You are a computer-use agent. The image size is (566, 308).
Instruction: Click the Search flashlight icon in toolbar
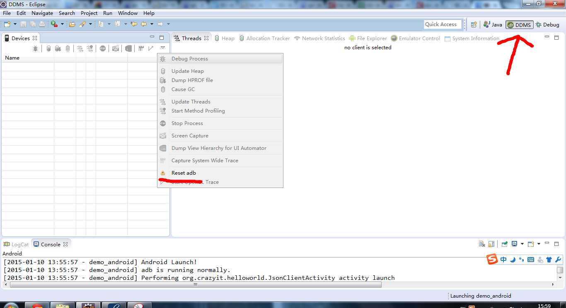coord(83,24)
